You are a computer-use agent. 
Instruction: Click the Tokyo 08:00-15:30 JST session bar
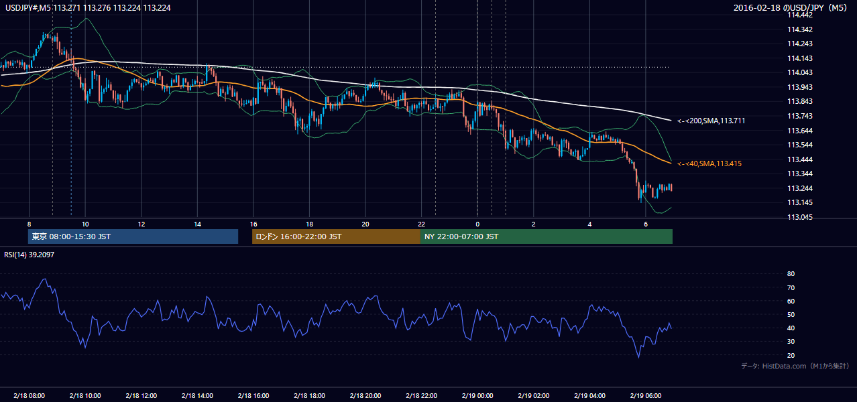[x=133, y=237]
